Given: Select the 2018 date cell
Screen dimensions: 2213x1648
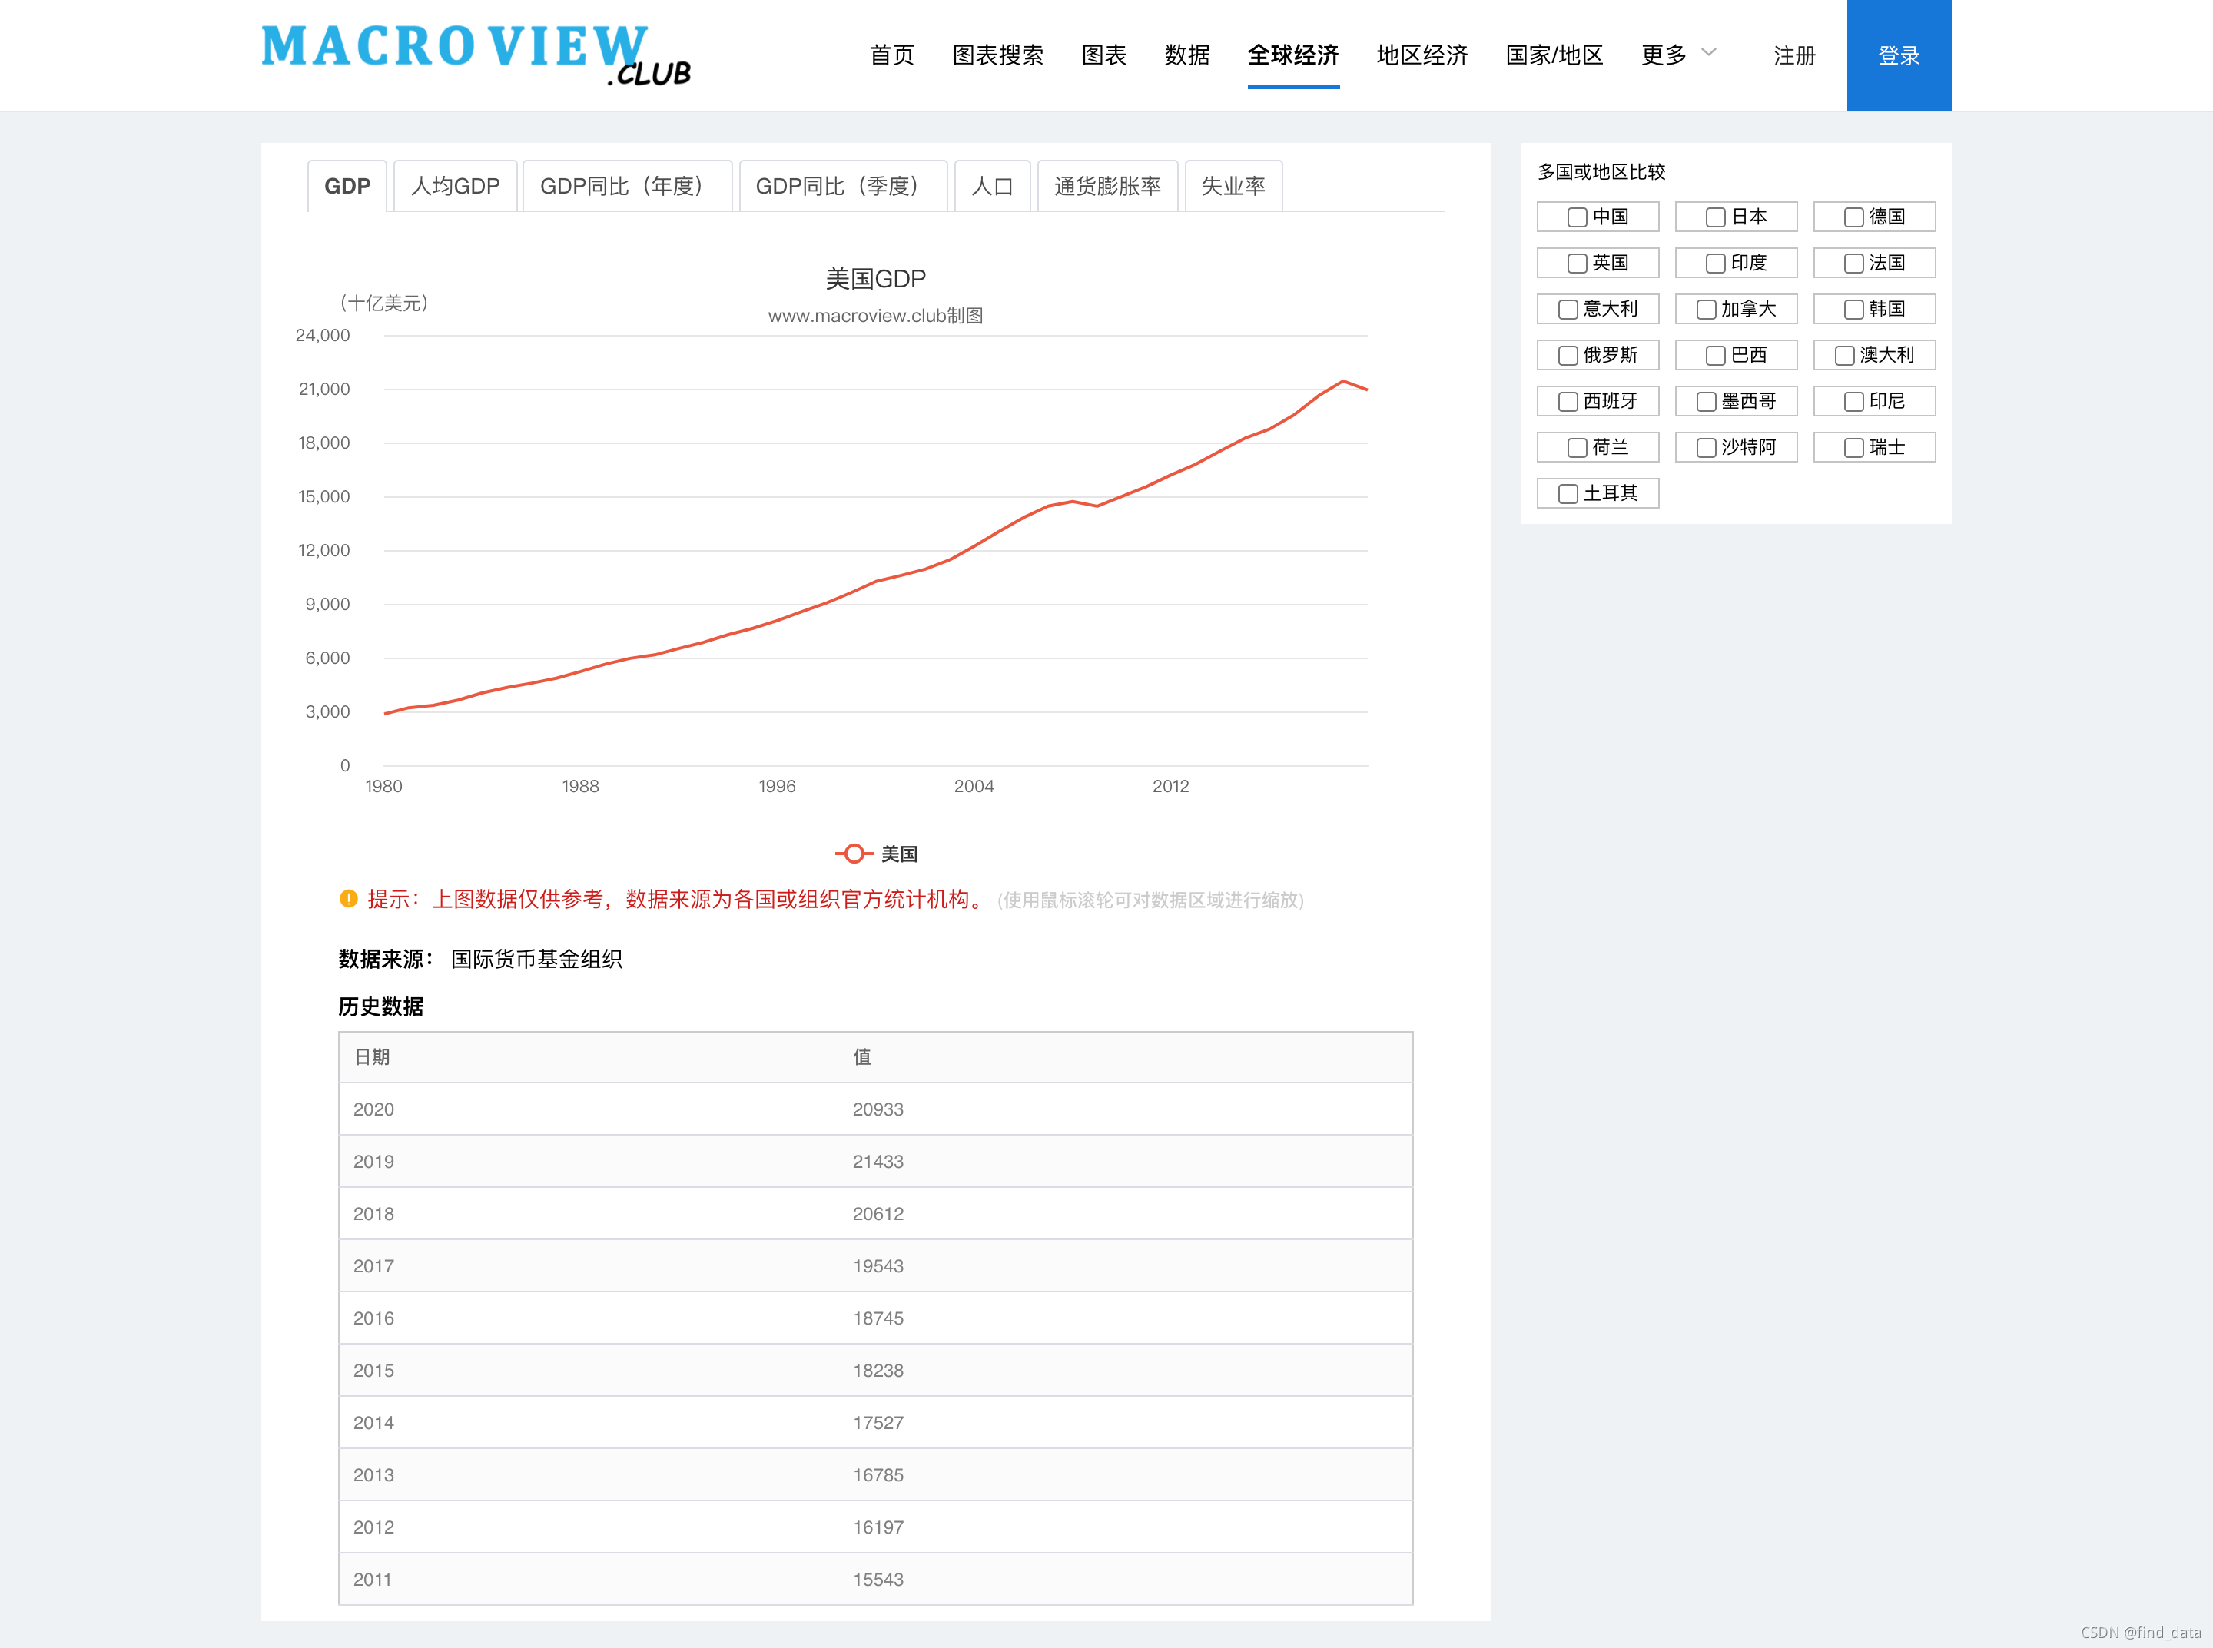Looking at the screenshot, I should point(373,1214).
